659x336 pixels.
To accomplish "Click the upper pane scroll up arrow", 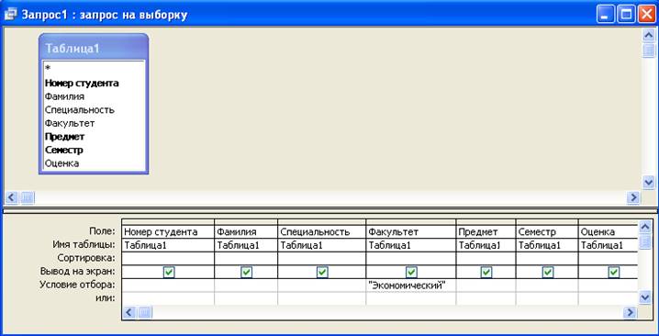I will tap(649, 36).
